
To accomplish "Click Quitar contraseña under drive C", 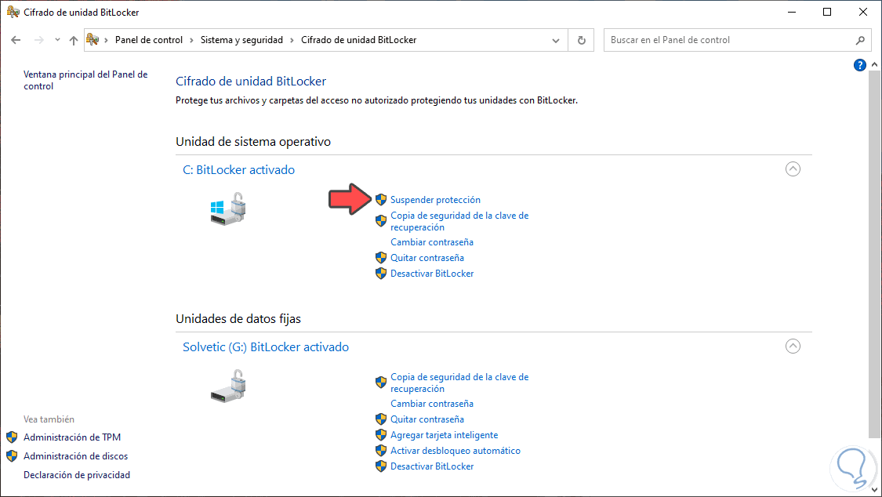I will pos(427,257).
